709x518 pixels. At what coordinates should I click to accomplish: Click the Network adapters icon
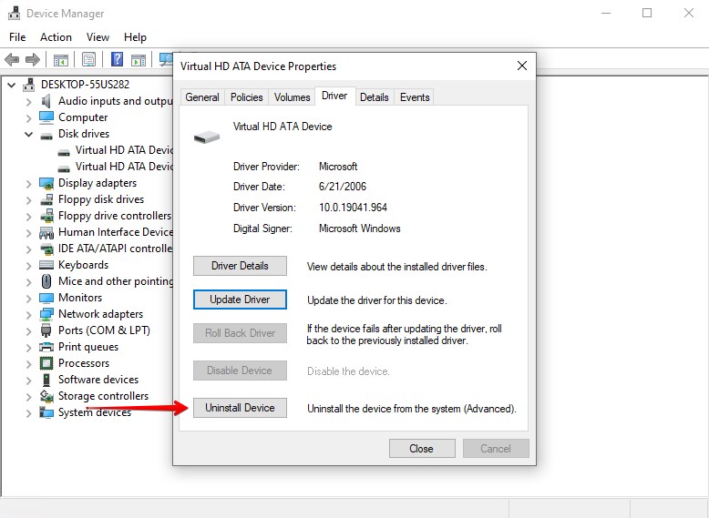(46, 314)
